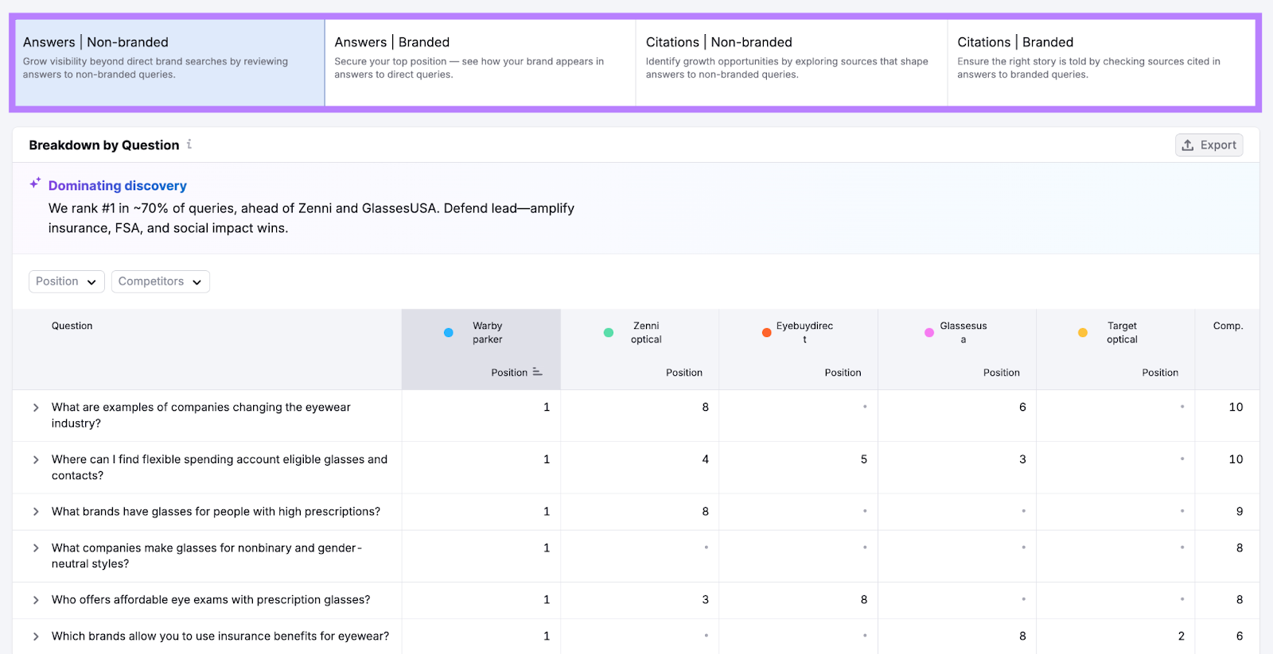The height and width of the screenshot is (654, 1273).
Task: Expand the eyewear industry examples question row
Action: click(x=36, y=408)
